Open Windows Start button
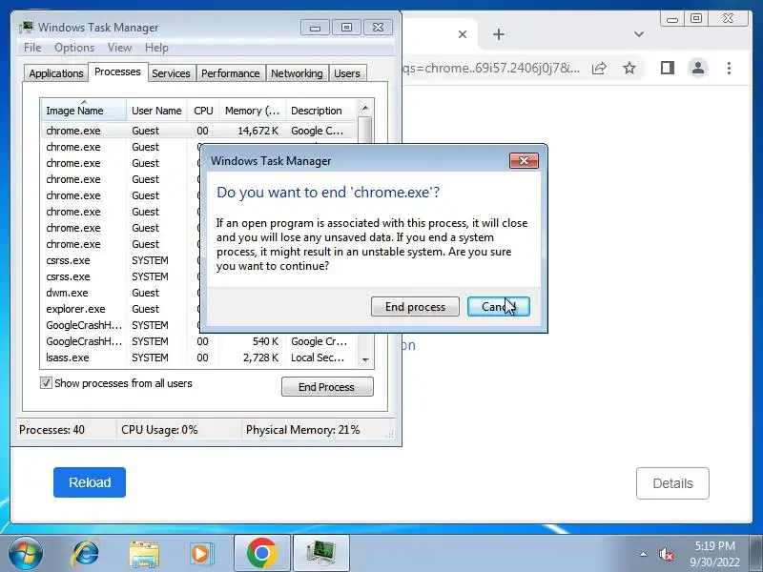Viewport: 763px width, 572px height. 26,554
